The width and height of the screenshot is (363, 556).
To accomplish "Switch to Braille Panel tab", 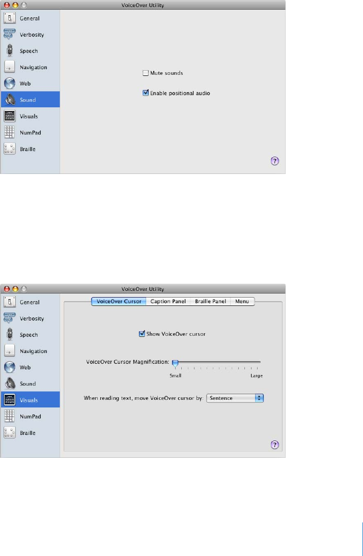I will 210,302.
